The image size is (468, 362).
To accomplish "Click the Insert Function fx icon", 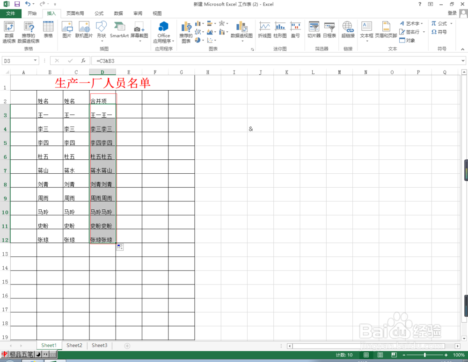I will pos(83,60).
